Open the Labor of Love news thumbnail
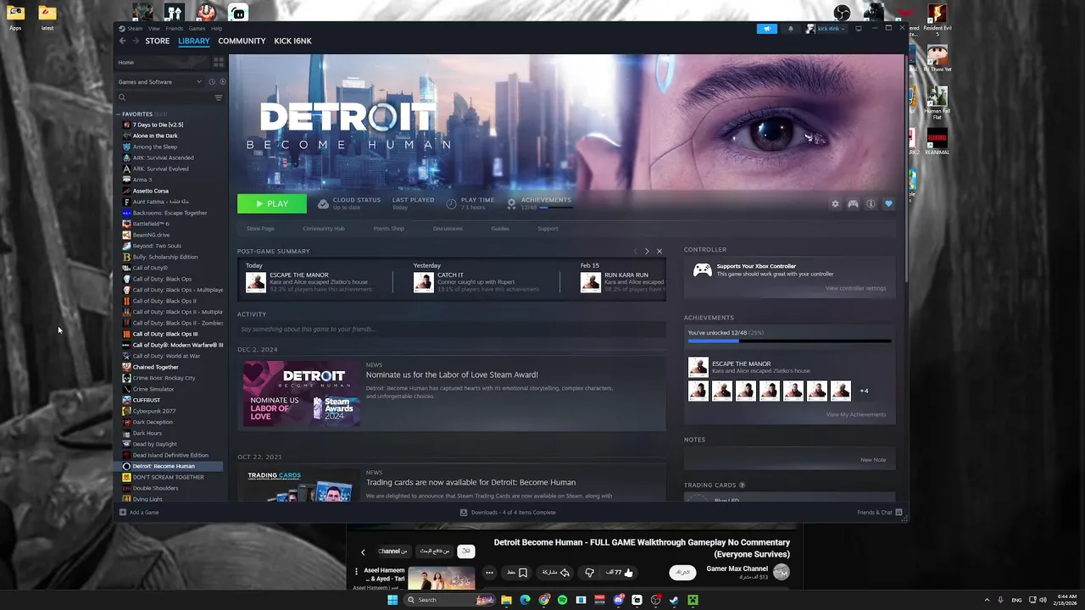The height and width of the screenshot is (610, 1085). 301,394
